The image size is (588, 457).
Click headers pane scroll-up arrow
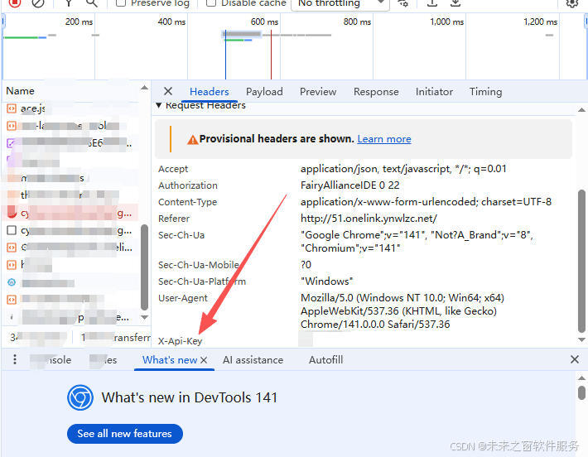pyautogui.click(x=581, y=110)
